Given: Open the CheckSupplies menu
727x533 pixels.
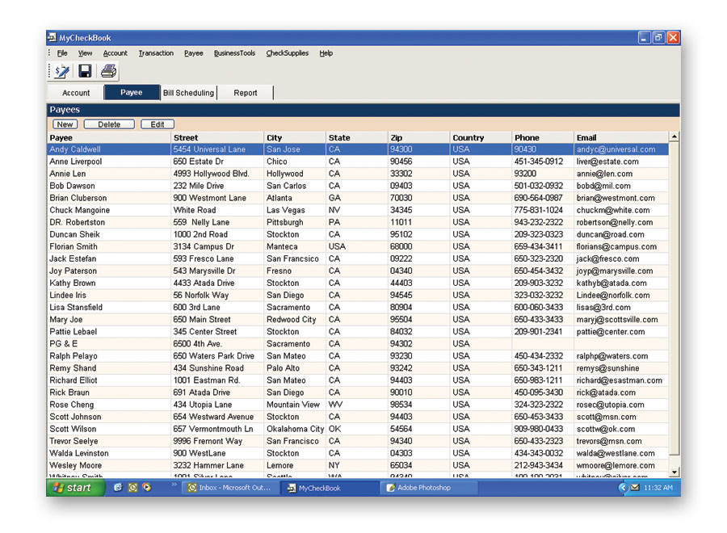Looking at the screenshot, I should (x=287, y=53).
